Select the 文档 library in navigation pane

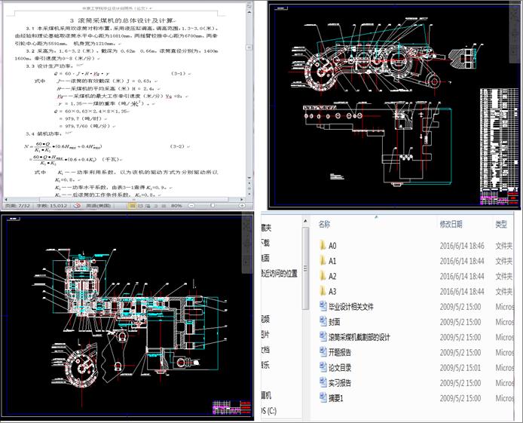pos(266,350)
